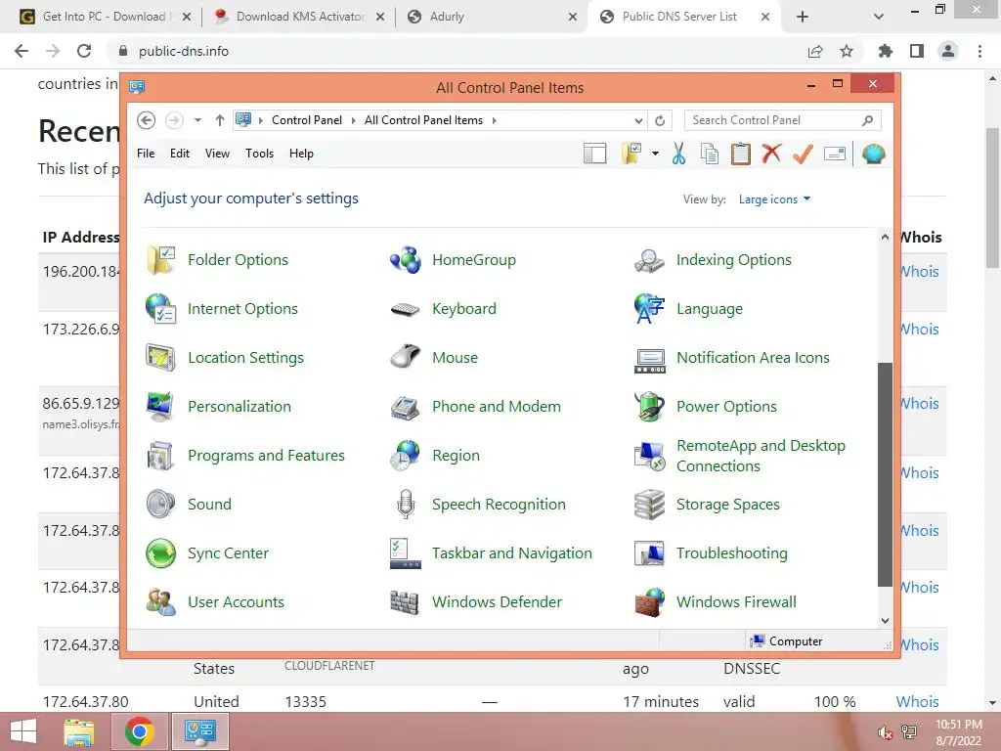Expand the chevron after All Control Panel Items

pyautogui.click(x=494, y=120)
